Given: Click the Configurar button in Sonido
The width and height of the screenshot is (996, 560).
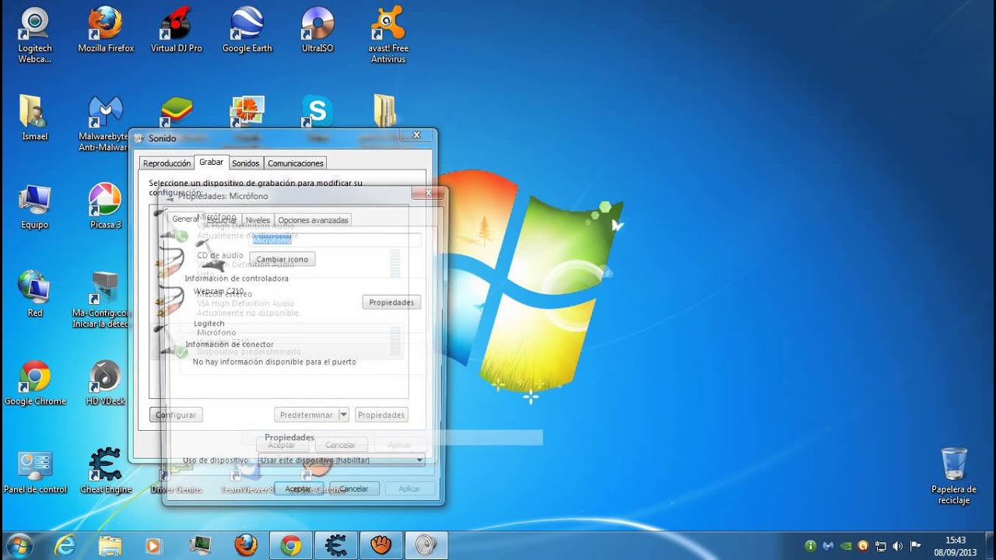Looking at the screenshot, I should point(176,415).
